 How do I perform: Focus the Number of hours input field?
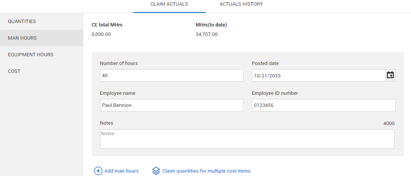pyautogui.click(x=171, y=76)
